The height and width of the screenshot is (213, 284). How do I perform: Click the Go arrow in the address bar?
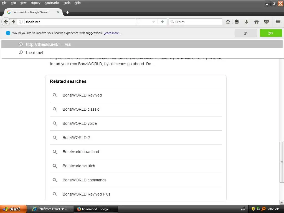pyautogui.click(x=162, y=22)
